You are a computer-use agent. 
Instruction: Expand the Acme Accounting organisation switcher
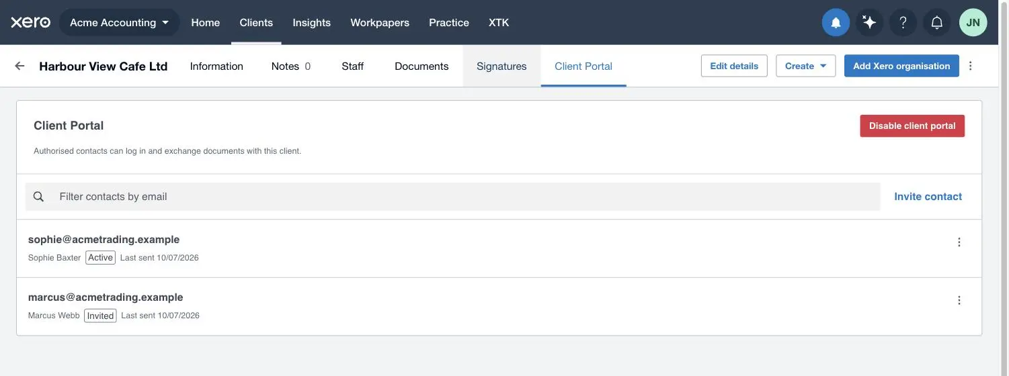tap(120, 22)
